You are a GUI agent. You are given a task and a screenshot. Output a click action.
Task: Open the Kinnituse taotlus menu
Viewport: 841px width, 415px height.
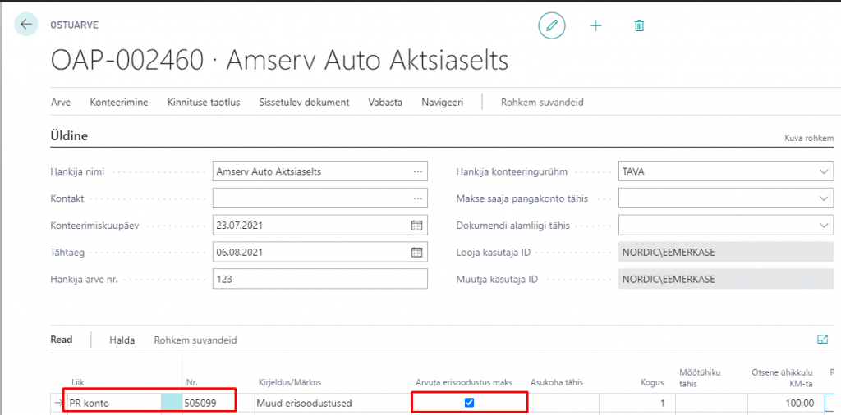pos(204,103)
